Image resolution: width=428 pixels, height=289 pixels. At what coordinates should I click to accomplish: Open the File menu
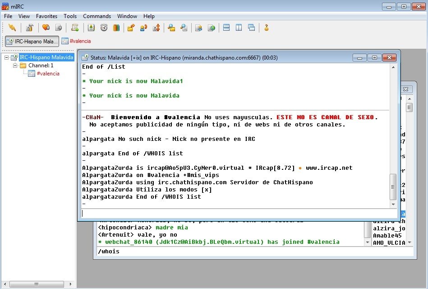[x=8, y=16]
